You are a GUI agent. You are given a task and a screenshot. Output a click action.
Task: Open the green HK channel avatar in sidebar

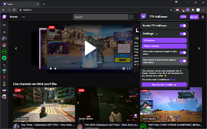(4, 52)
